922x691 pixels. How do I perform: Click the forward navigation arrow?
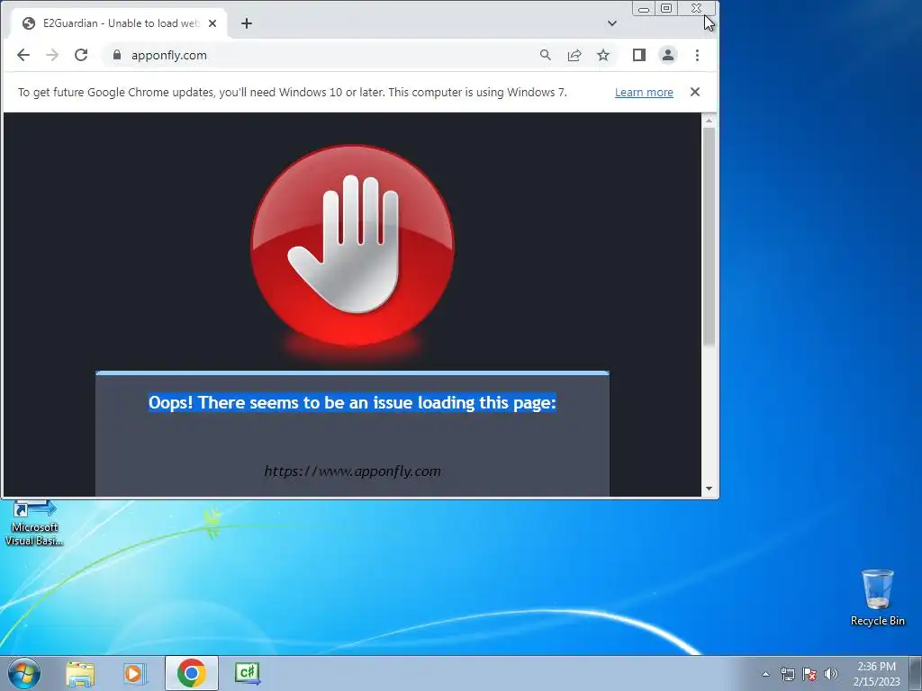[52, 55]
